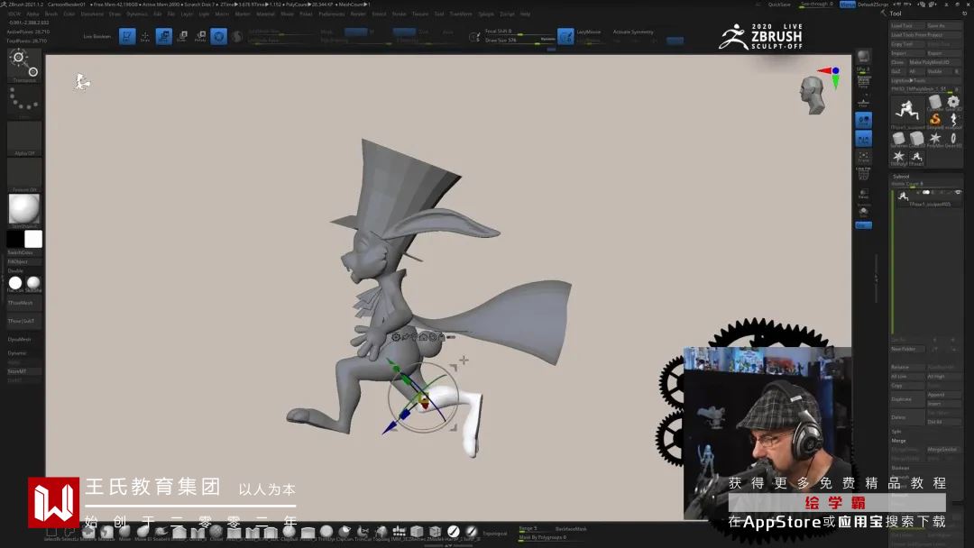This screenshot has height=548, width=974.
Task: Click the BPR render icon on the right shelf
Action: 863,57
